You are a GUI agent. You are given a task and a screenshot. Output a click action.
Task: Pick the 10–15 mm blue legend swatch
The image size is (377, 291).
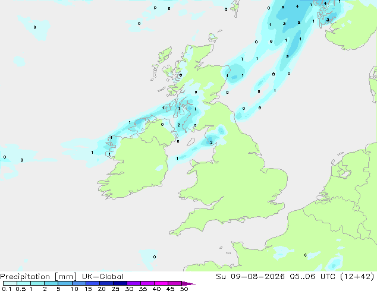(x=78, y=283)
